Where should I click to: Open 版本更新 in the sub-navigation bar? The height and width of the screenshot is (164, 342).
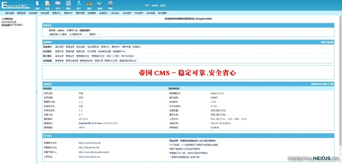(162, 13)
